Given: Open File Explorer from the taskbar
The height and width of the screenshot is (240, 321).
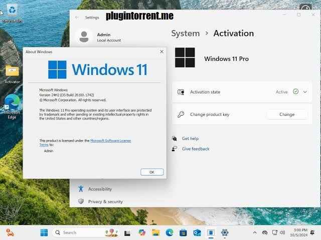Looking at the screenshot, I should (x=155, y=232).
